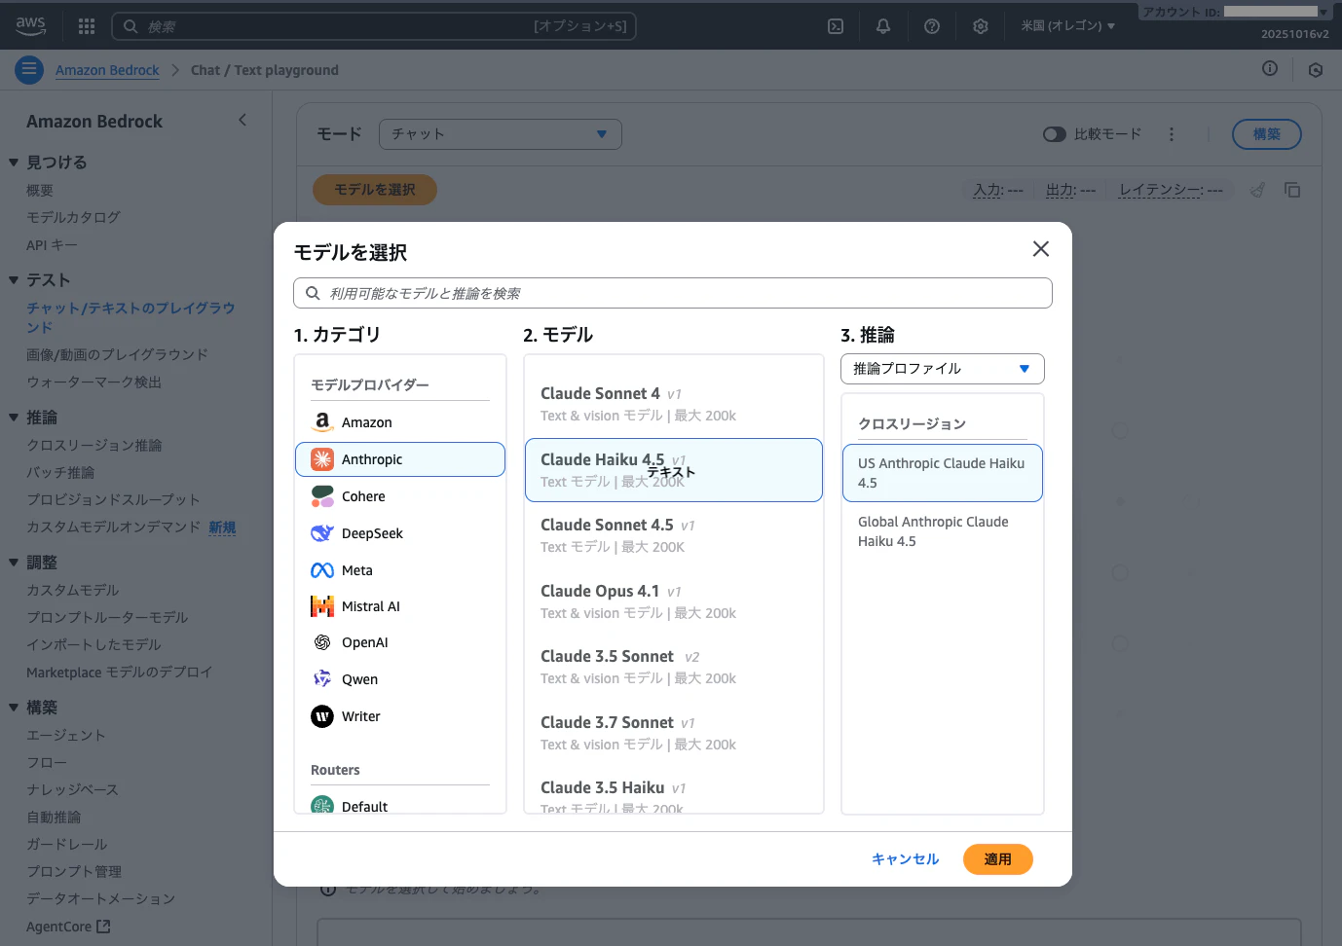
Task: Open the settings gear in top bar
Action: pos(981,26)
